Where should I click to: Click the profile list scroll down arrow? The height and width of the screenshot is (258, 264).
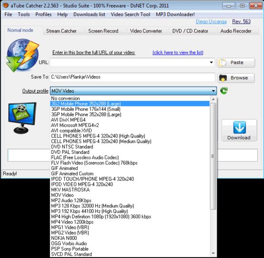213,253
